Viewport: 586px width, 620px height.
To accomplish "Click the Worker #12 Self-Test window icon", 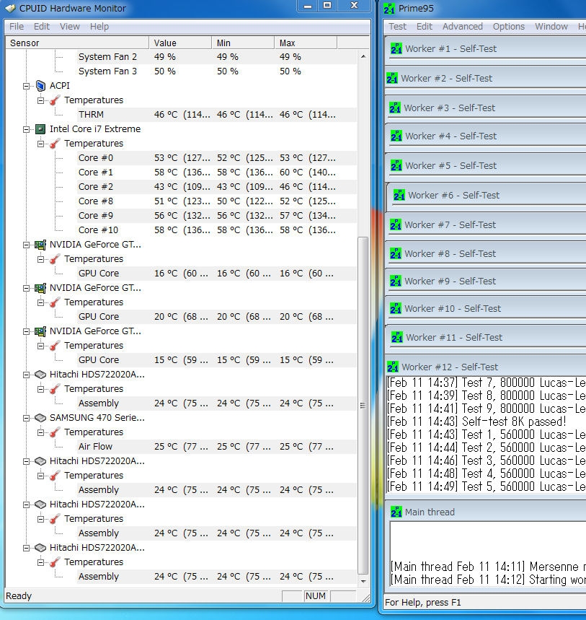I will point(393,367).
